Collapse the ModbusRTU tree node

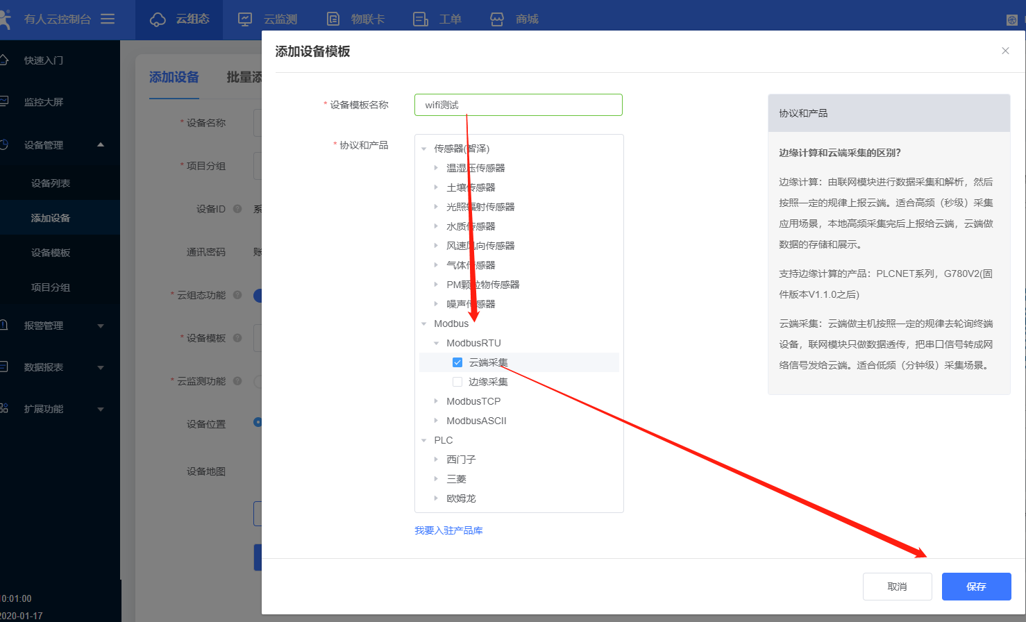coord(436,343)
